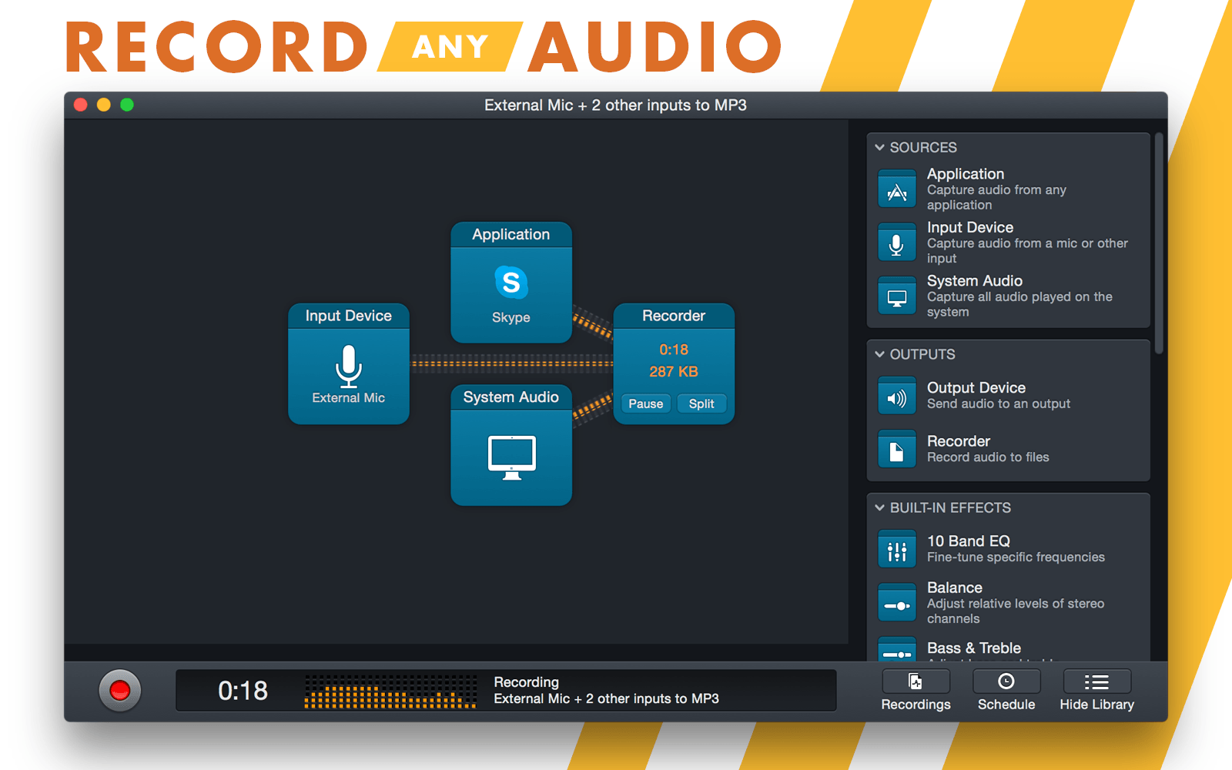Click the Skype logo in Application block
This screenshot has height=770, width=1232.
511,283
